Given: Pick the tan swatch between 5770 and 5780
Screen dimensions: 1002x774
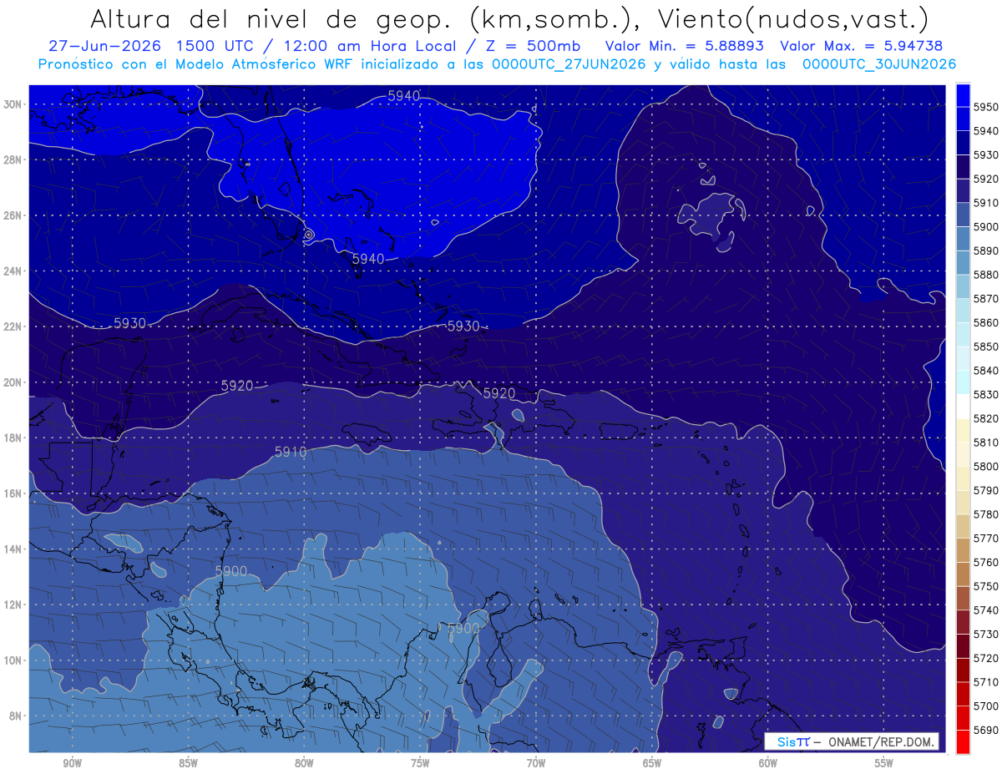Looking at the screenshot, I should tap(963, 526).
